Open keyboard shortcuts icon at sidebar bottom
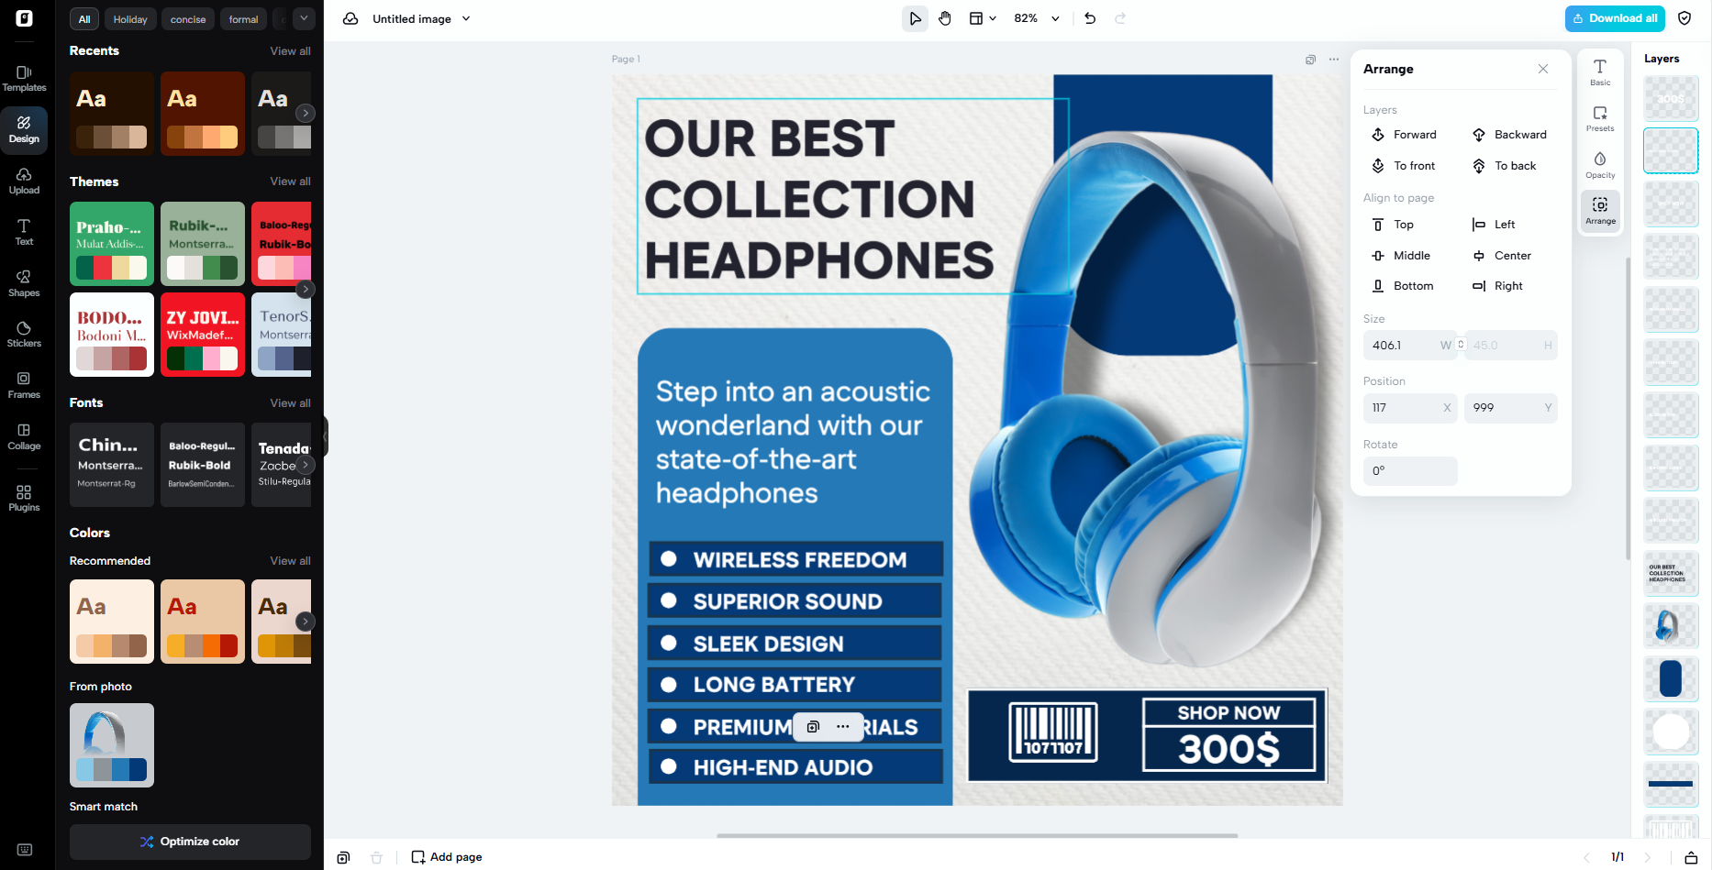Viewport: 1712px width, 870px height. pyautogui.click(x=25, y=850)
